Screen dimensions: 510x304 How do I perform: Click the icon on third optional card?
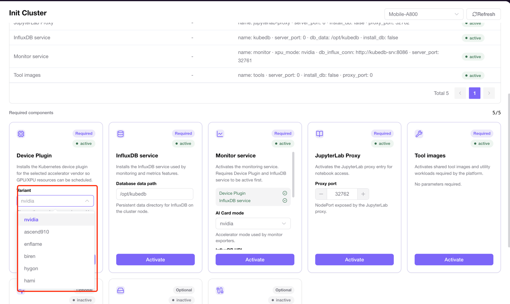(220, 290)
